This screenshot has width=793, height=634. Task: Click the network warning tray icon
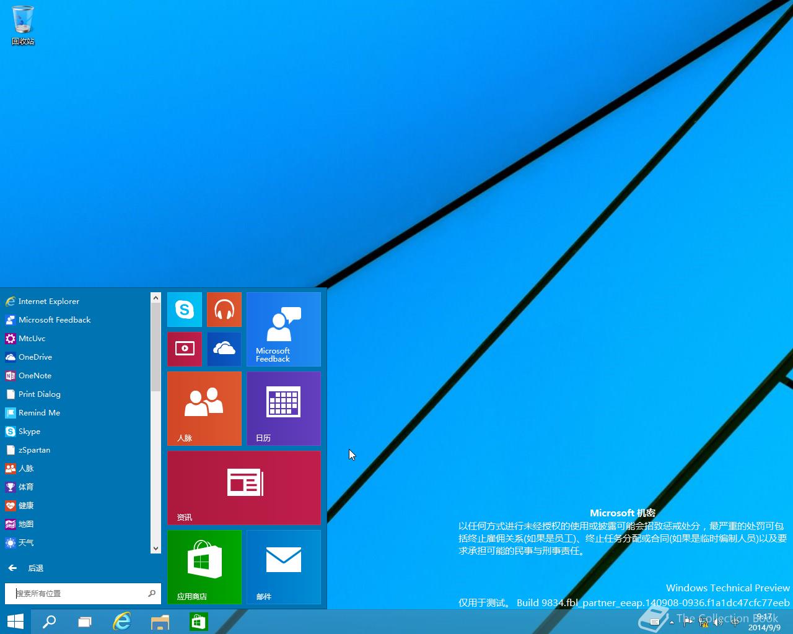703,622
